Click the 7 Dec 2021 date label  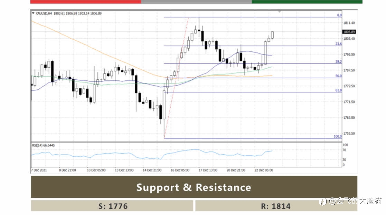point(39,170)
